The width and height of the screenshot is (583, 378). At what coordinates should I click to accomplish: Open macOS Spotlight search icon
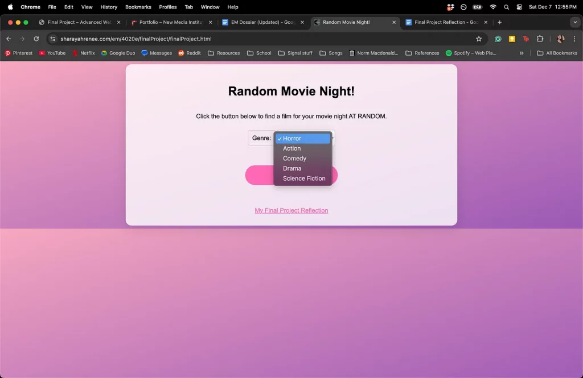(506, 7)
